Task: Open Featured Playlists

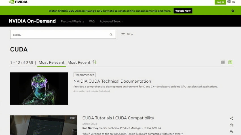Action: coord(72,21)
